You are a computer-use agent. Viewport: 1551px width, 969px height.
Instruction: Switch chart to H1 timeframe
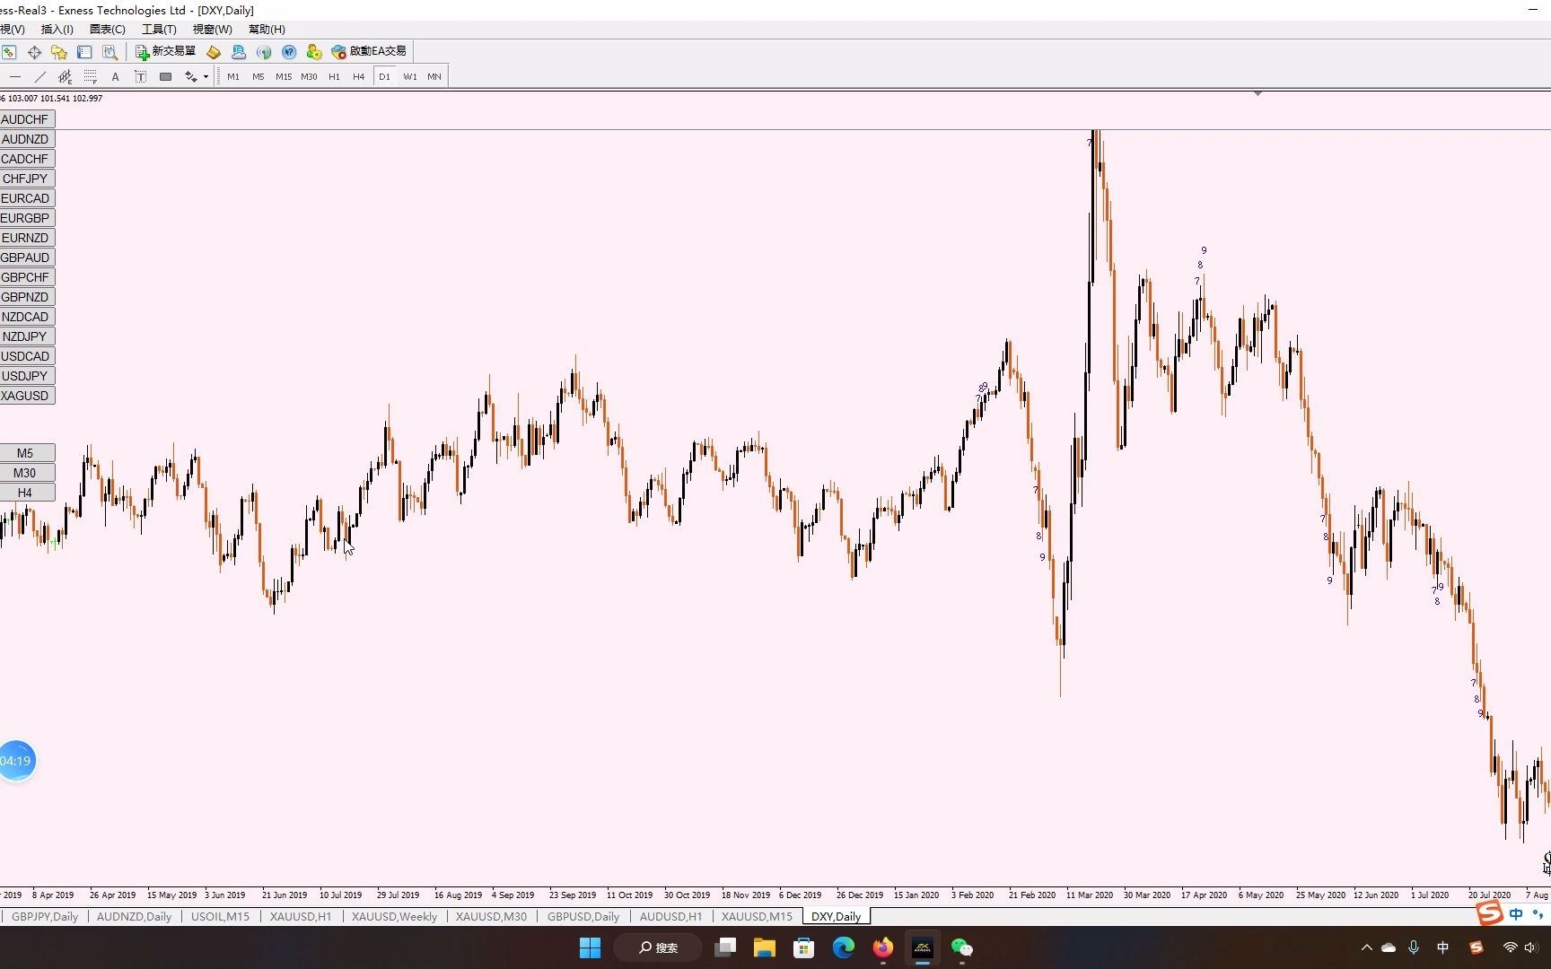[334, 77]
